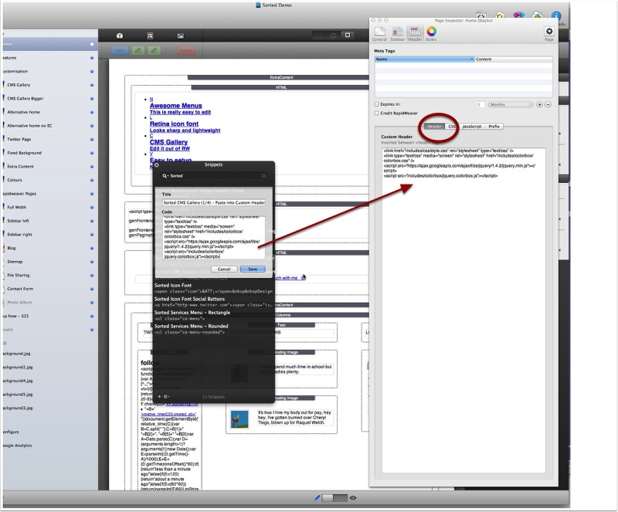618x512 pixels.
Task: Switch to the CSS segment tab
Action: point(452,127)
